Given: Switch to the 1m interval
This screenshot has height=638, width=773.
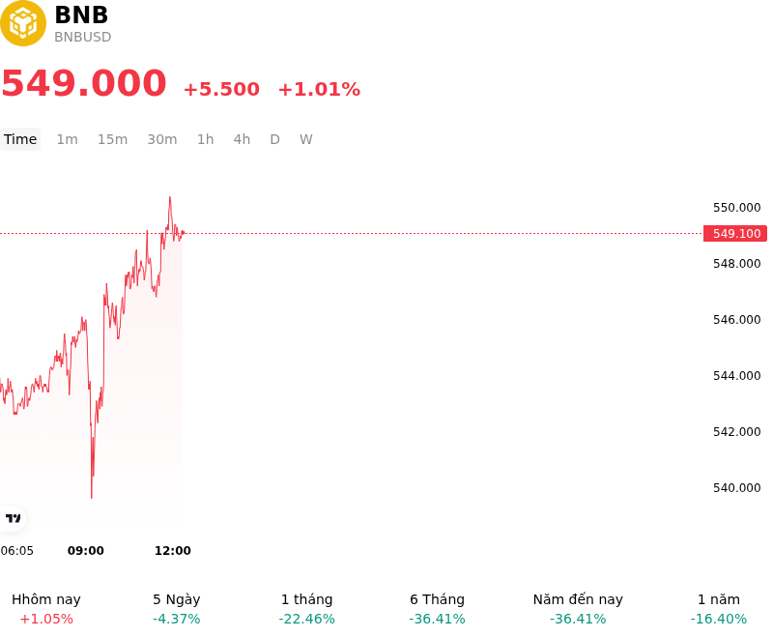Looking at the screenshot, I should pos(67,139).
